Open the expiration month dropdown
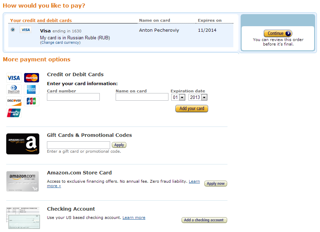This screenshot has height=232, width=320. tap(178, 97)
